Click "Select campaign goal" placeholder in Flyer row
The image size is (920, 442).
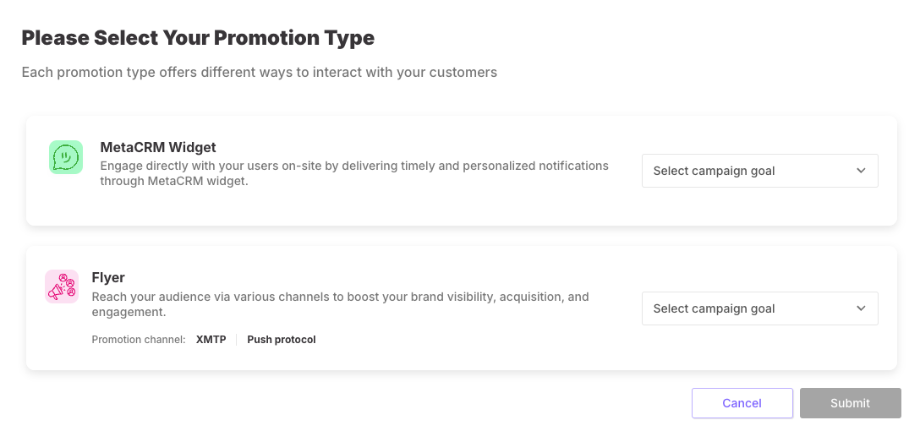(x=715, y=308)
